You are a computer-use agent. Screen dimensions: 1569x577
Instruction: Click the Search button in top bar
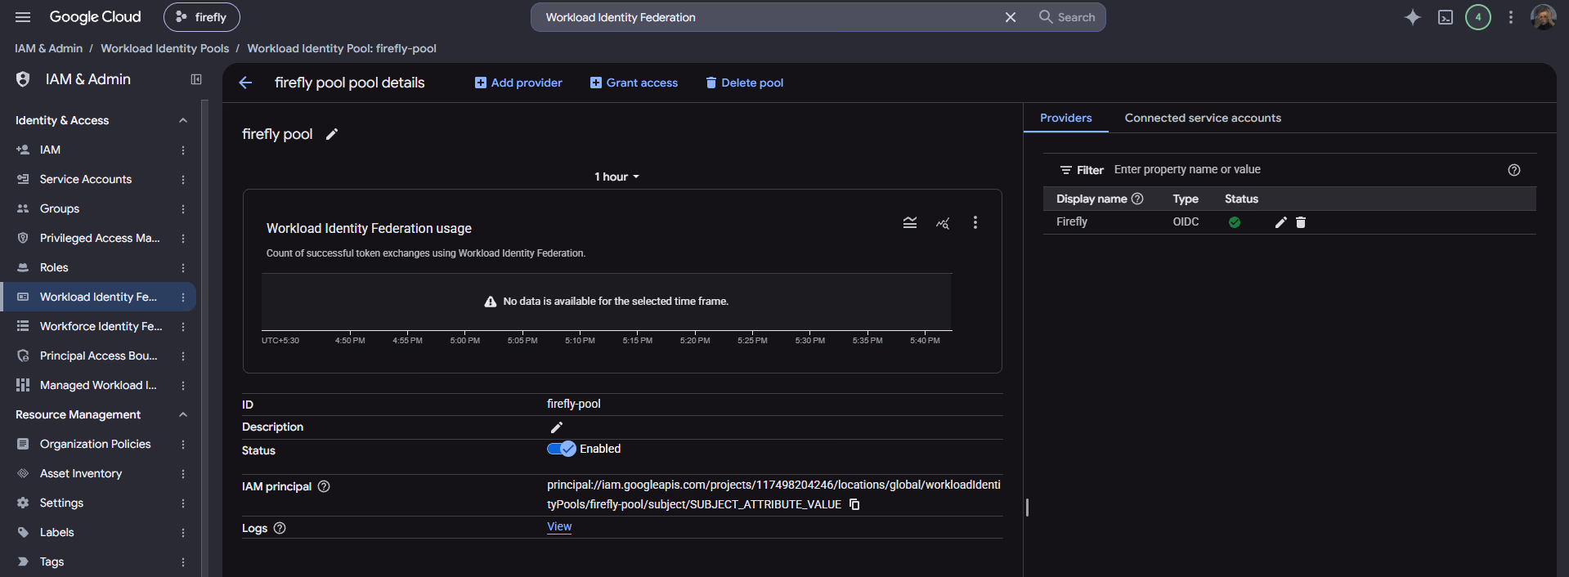1067,17
